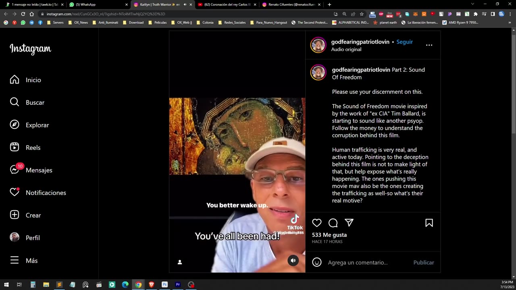Open Notificaciones heart in sidebar
The image size is (516, 290).
coord(38,193)
